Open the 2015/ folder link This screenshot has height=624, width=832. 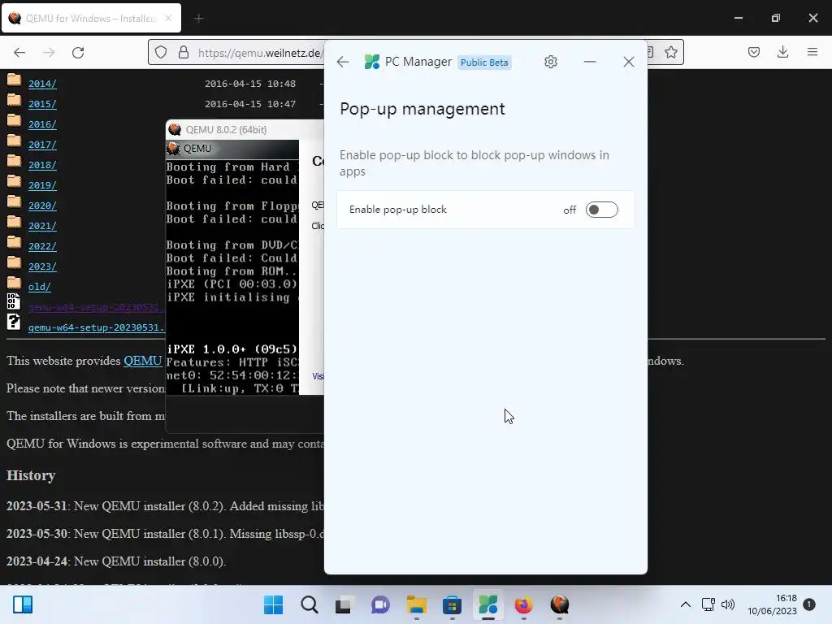coord(42,104)
